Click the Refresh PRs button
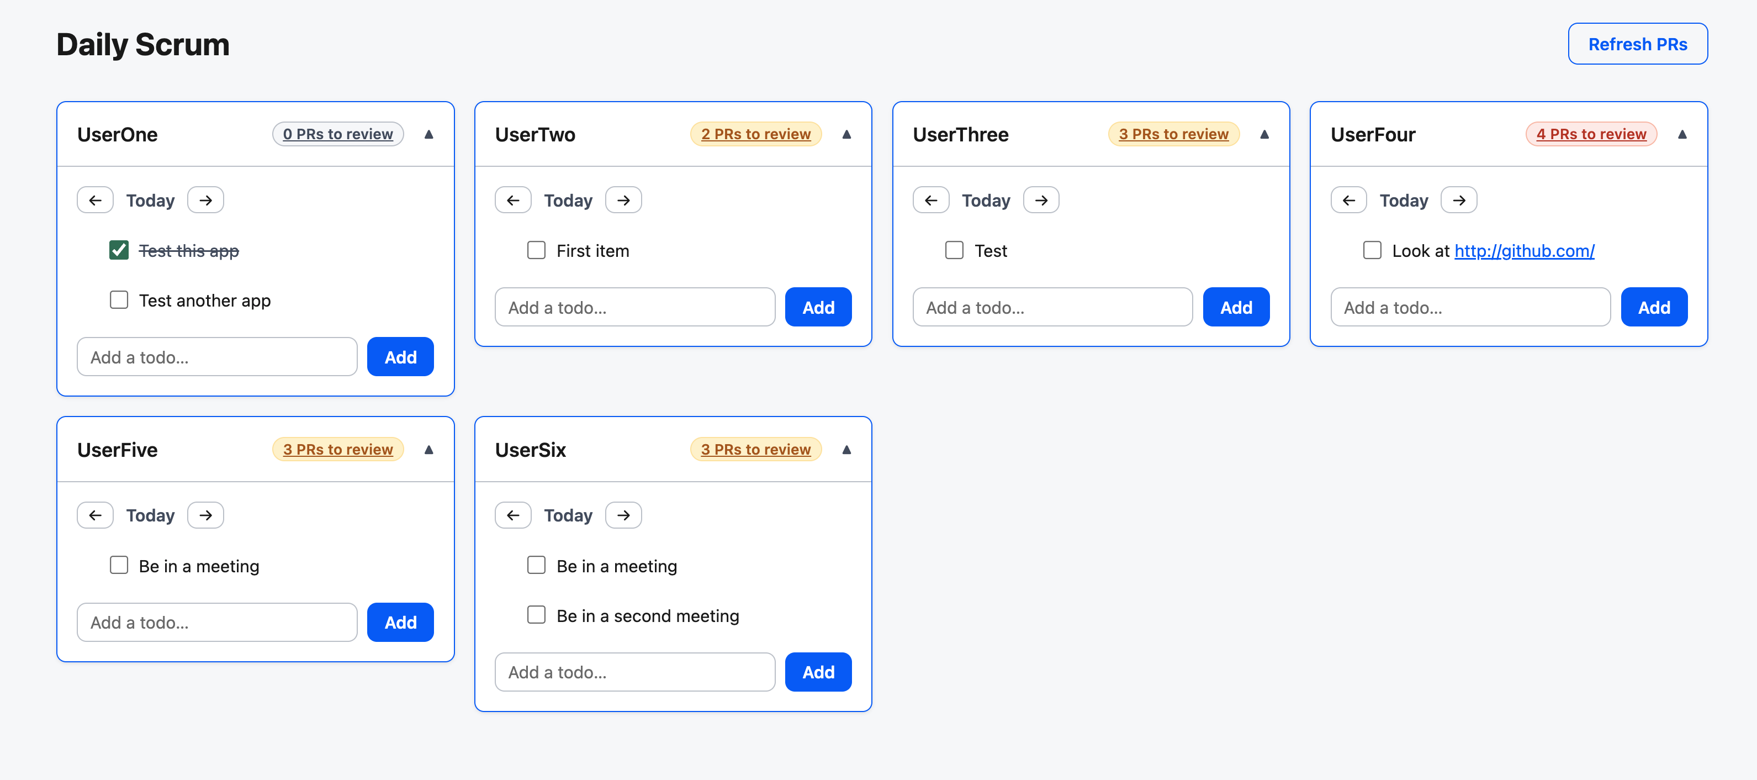The height and width of the screenshot is (780, 1757). [x=1638, y=44]
